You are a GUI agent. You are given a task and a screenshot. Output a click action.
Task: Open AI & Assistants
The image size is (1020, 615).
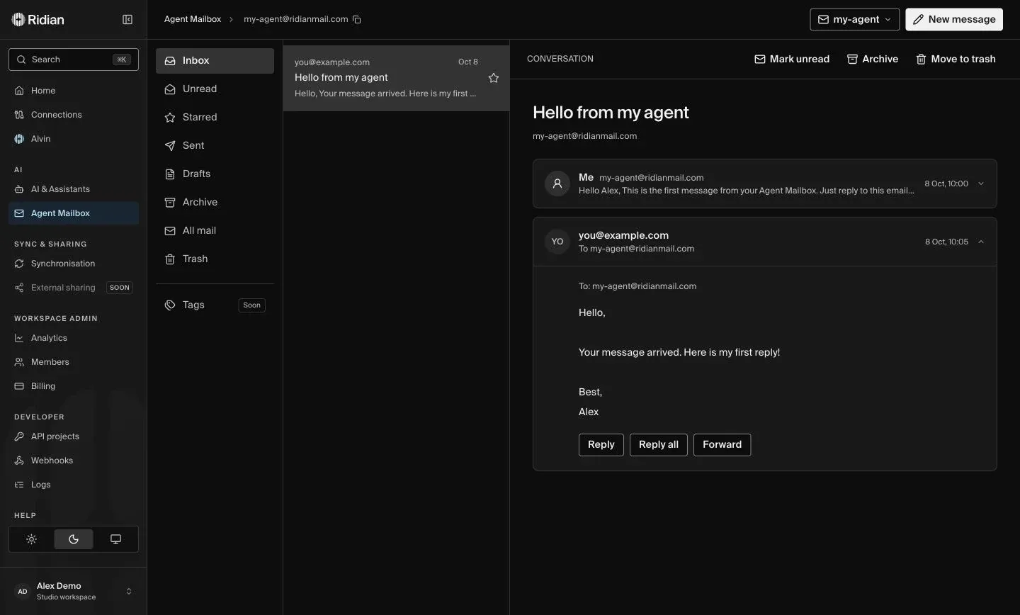click(x=74, y=189)
